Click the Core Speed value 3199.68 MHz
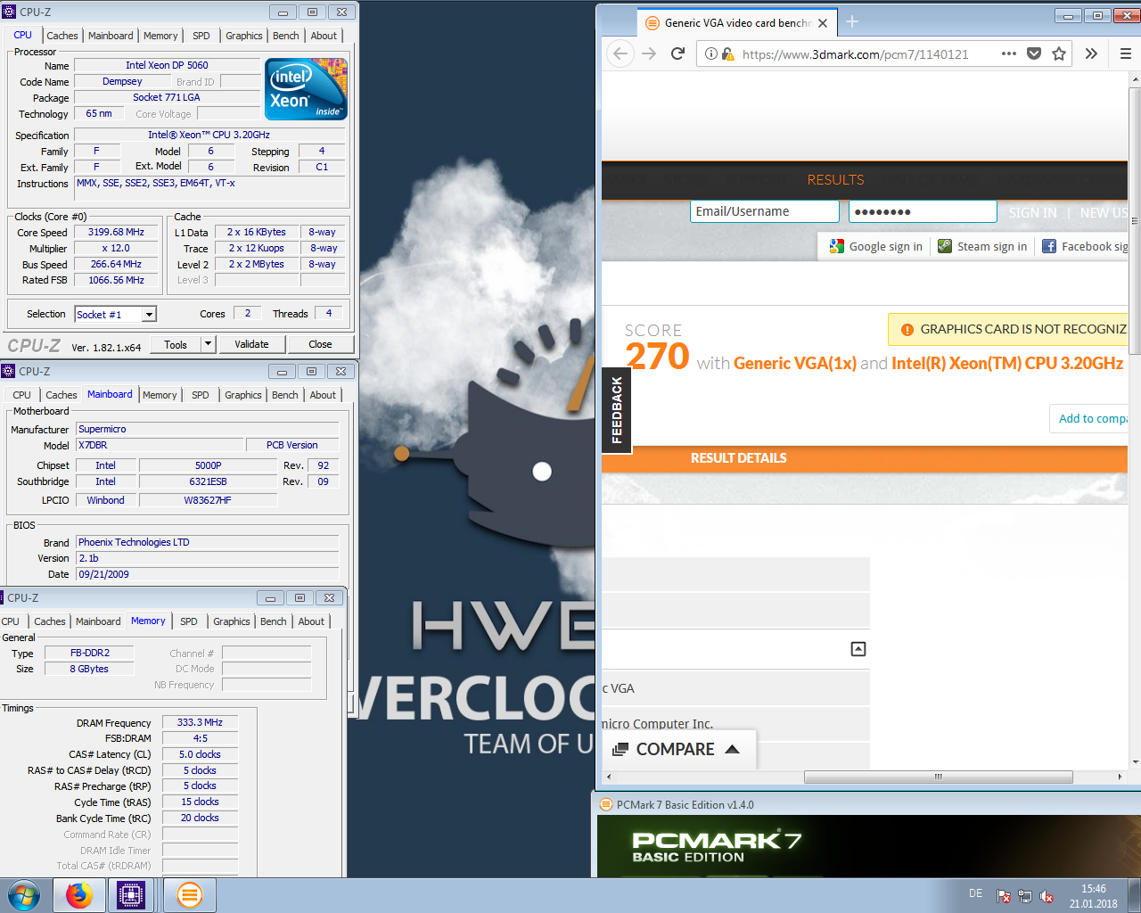Viewport: 1141px width, 913px height. 116,232
